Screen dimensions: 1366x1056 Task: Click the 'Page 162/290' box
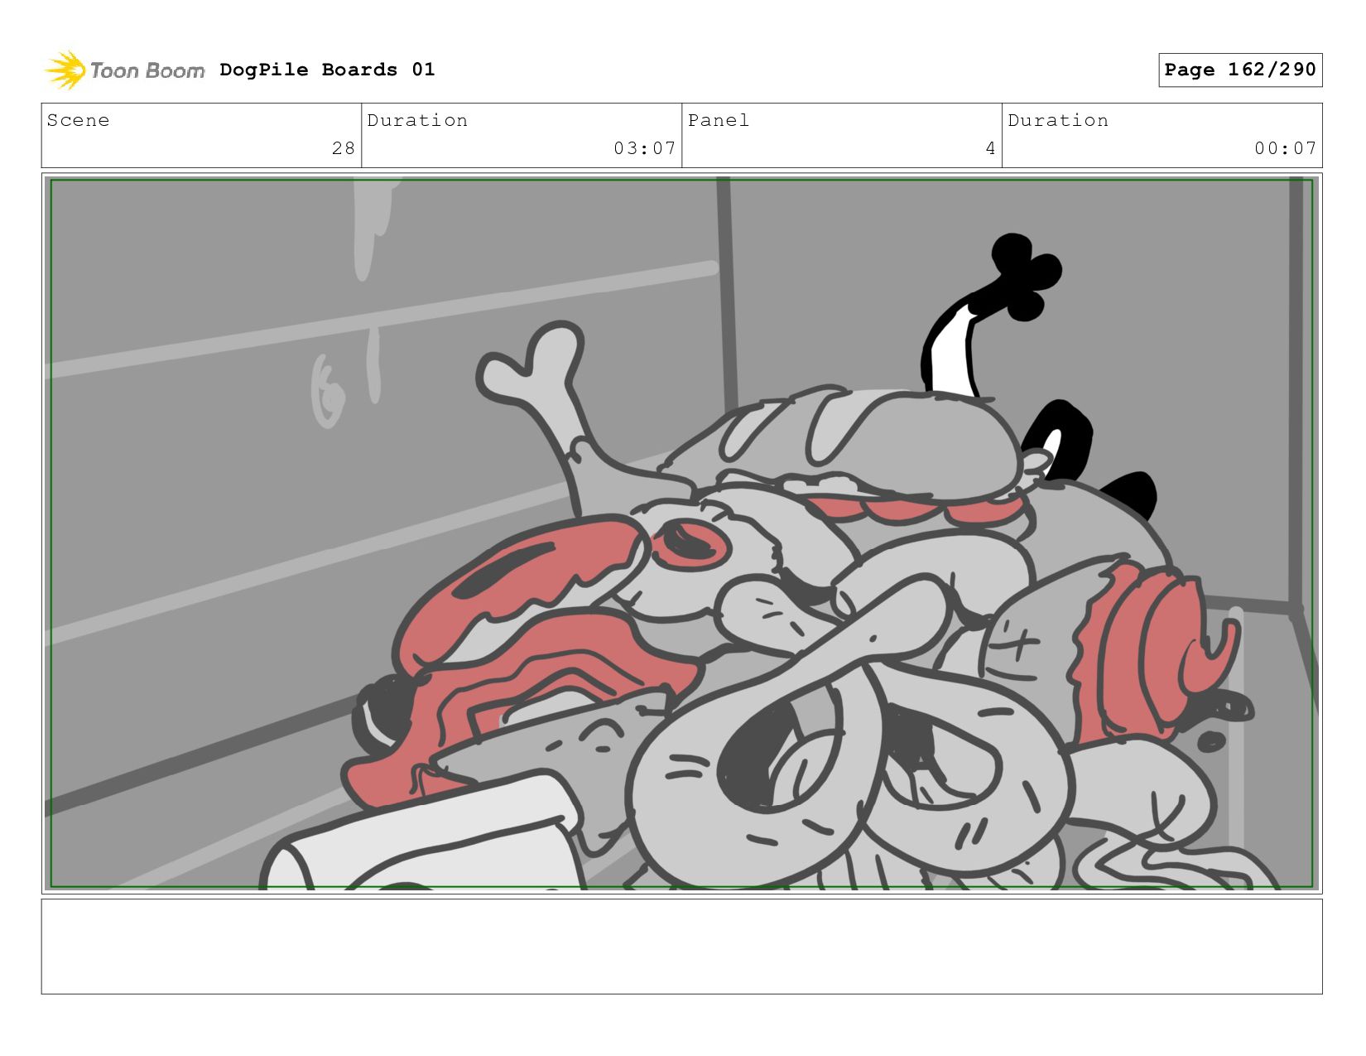tap(1240, 70)
